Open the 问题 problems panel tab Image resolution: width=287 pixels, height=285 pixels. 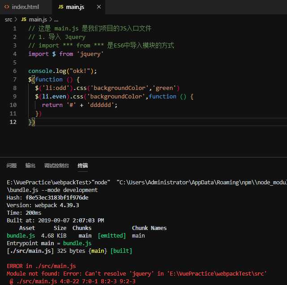[12, 166]
